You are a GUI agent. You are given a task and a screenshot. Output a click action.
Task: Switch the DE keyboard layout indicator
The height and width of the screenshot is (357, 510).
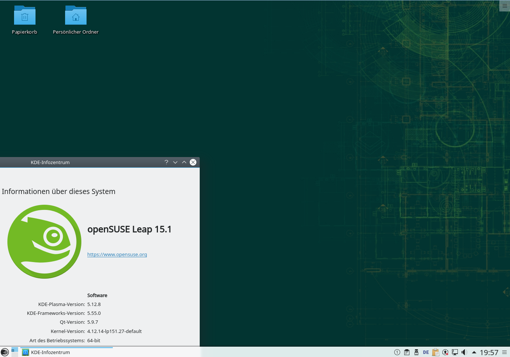click(426, 352)
